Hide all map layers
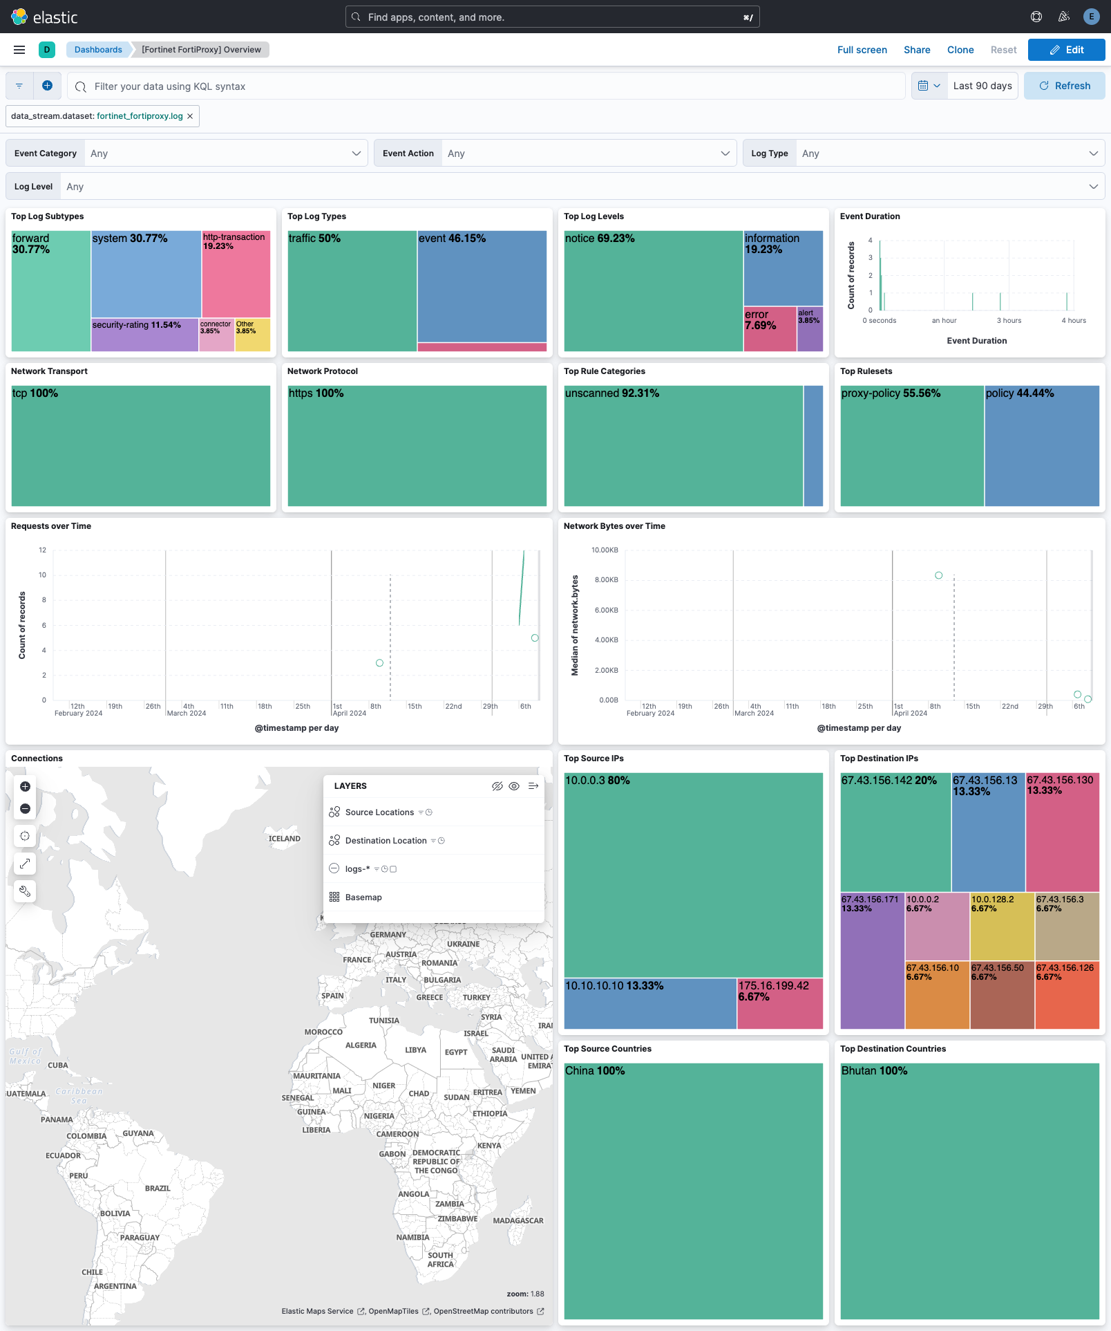 [497, 786]
